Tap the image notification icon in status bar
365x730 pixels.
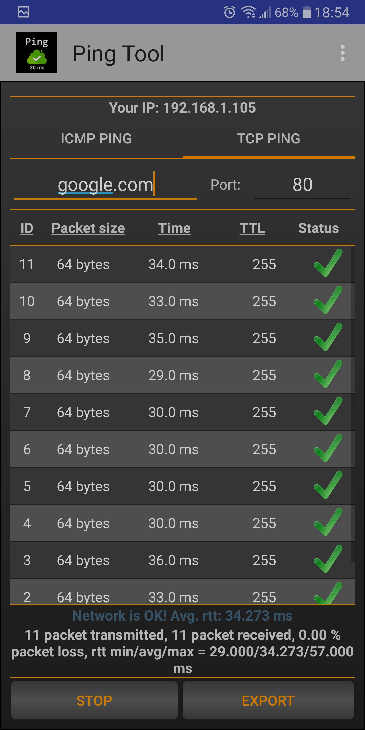click(x=24, y=12)
